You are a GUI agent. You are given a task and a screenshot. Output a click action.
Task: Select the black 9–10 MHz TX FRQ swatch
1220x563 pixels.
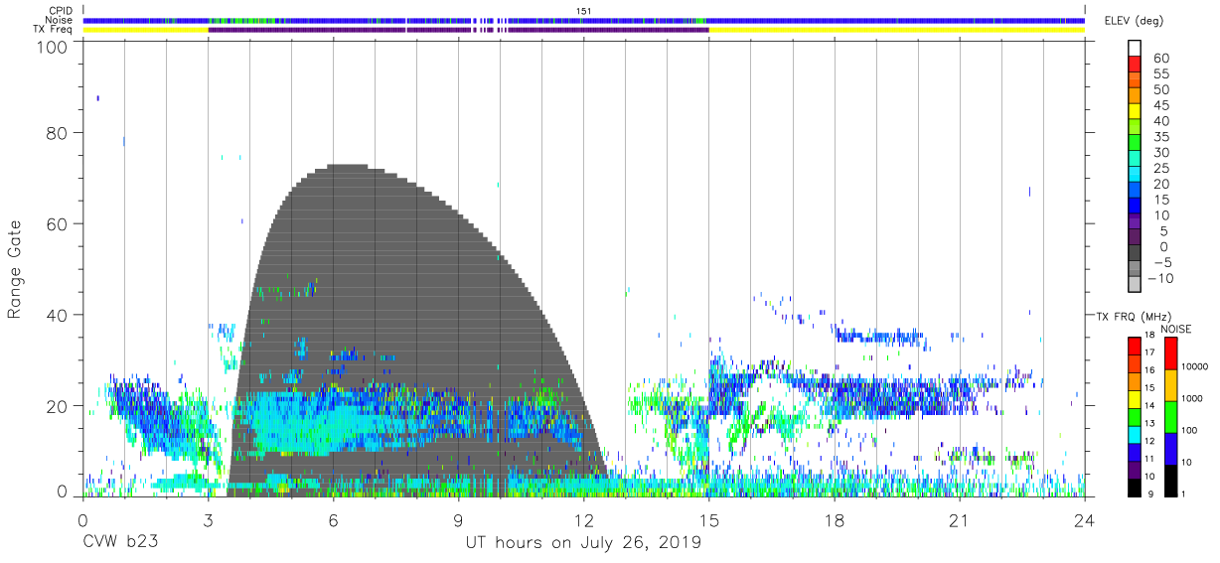coord(1135,486)
